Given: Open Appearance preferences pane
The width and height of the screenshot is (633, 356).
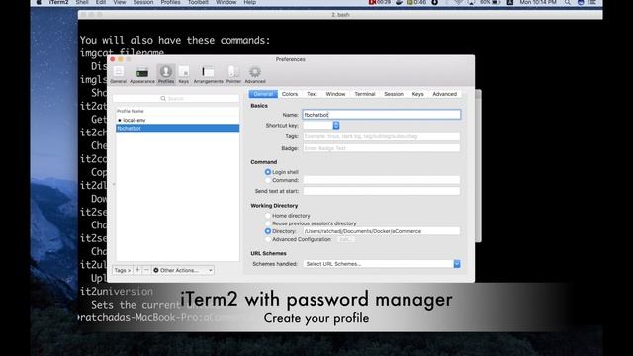Looking at the screenshot, I should (142, 75).
